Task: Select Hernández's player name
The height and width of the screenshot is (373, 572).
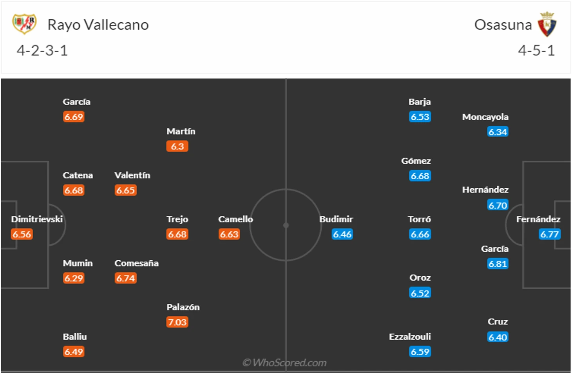Action: click(x=485, y=190)
